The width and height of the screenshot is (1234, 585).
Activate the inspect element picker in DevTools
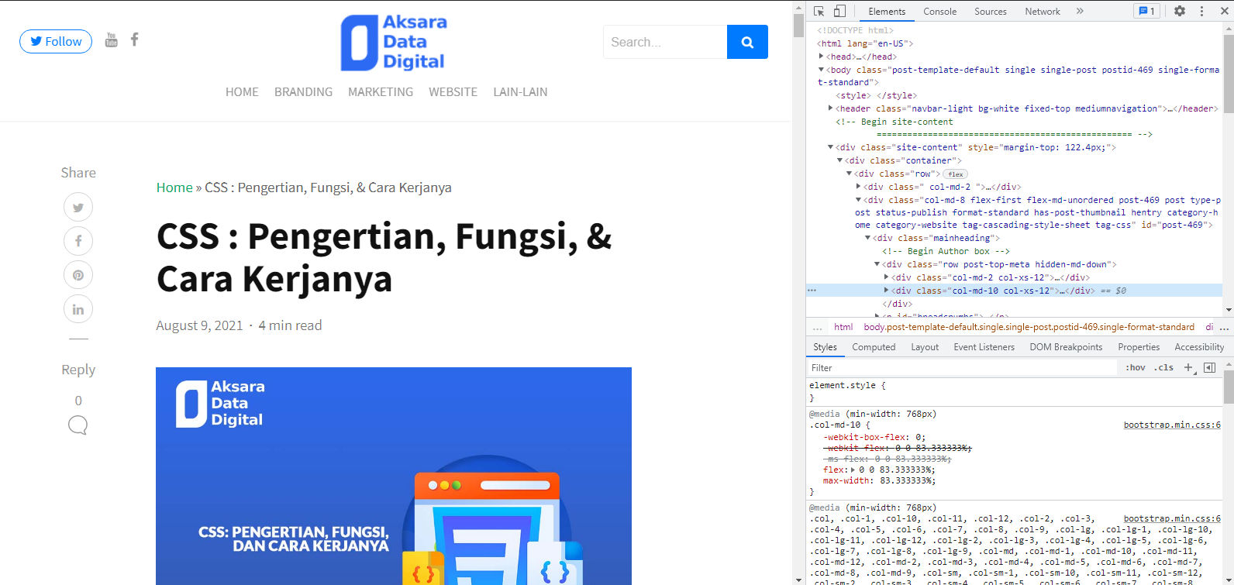[x=819, y=11]
